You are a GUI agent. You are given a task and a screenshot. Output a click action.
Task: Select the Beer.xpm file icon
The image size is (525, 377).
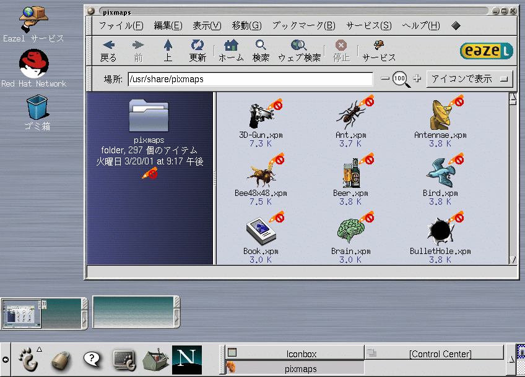click(x=351, y=173)
